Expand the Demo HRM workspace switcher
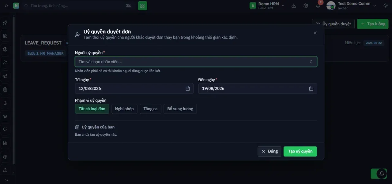This screenshot has width=392, height=184. pyautogui.click(x=267, y=6)
